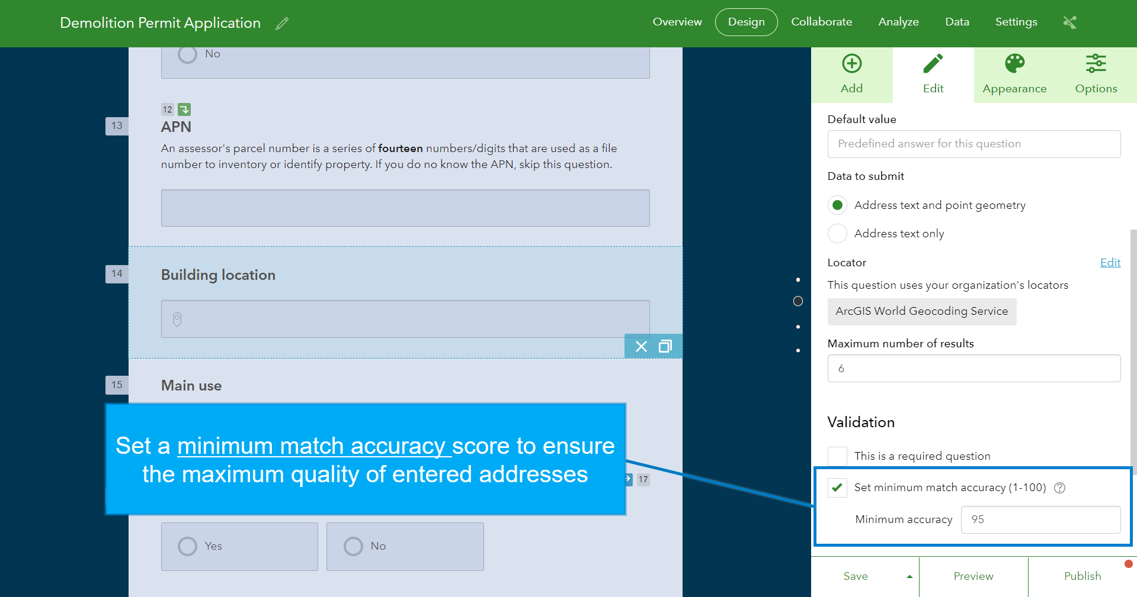Delete Building location question via X icon
Screen dimensions: 1137x597
pyautogui.click(x=640, y=346)
